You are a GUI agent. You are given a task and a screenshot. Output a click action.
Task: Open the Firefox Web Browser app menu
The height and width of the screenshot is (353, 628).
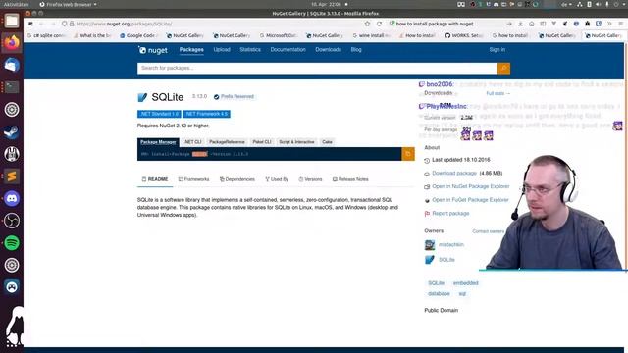tap(68, 4)
